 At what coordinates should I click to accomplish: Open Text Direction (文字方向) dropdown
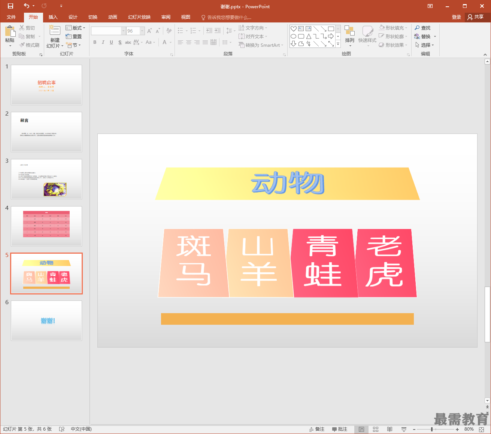pyautogui.click(x=253, y=28)
